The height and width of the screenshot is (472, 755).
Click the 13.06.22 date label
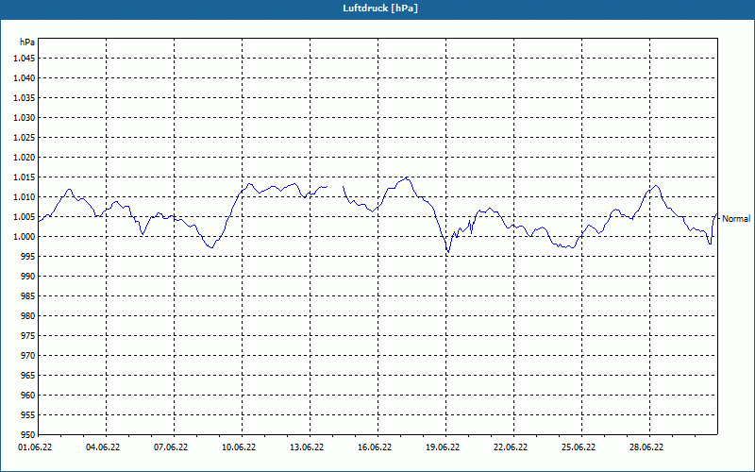[307, 447]
